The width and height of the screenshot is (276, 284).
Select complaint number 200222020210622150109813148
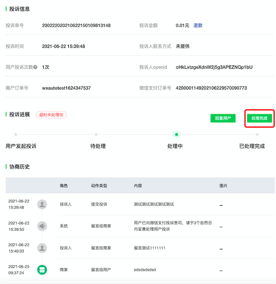76,26
